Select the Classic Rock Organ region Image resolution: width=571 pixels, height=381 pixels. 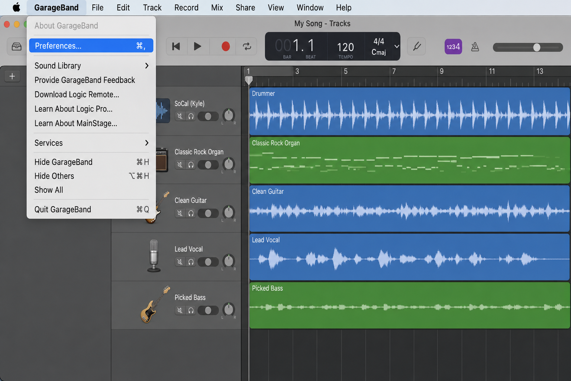coord(410,160)
